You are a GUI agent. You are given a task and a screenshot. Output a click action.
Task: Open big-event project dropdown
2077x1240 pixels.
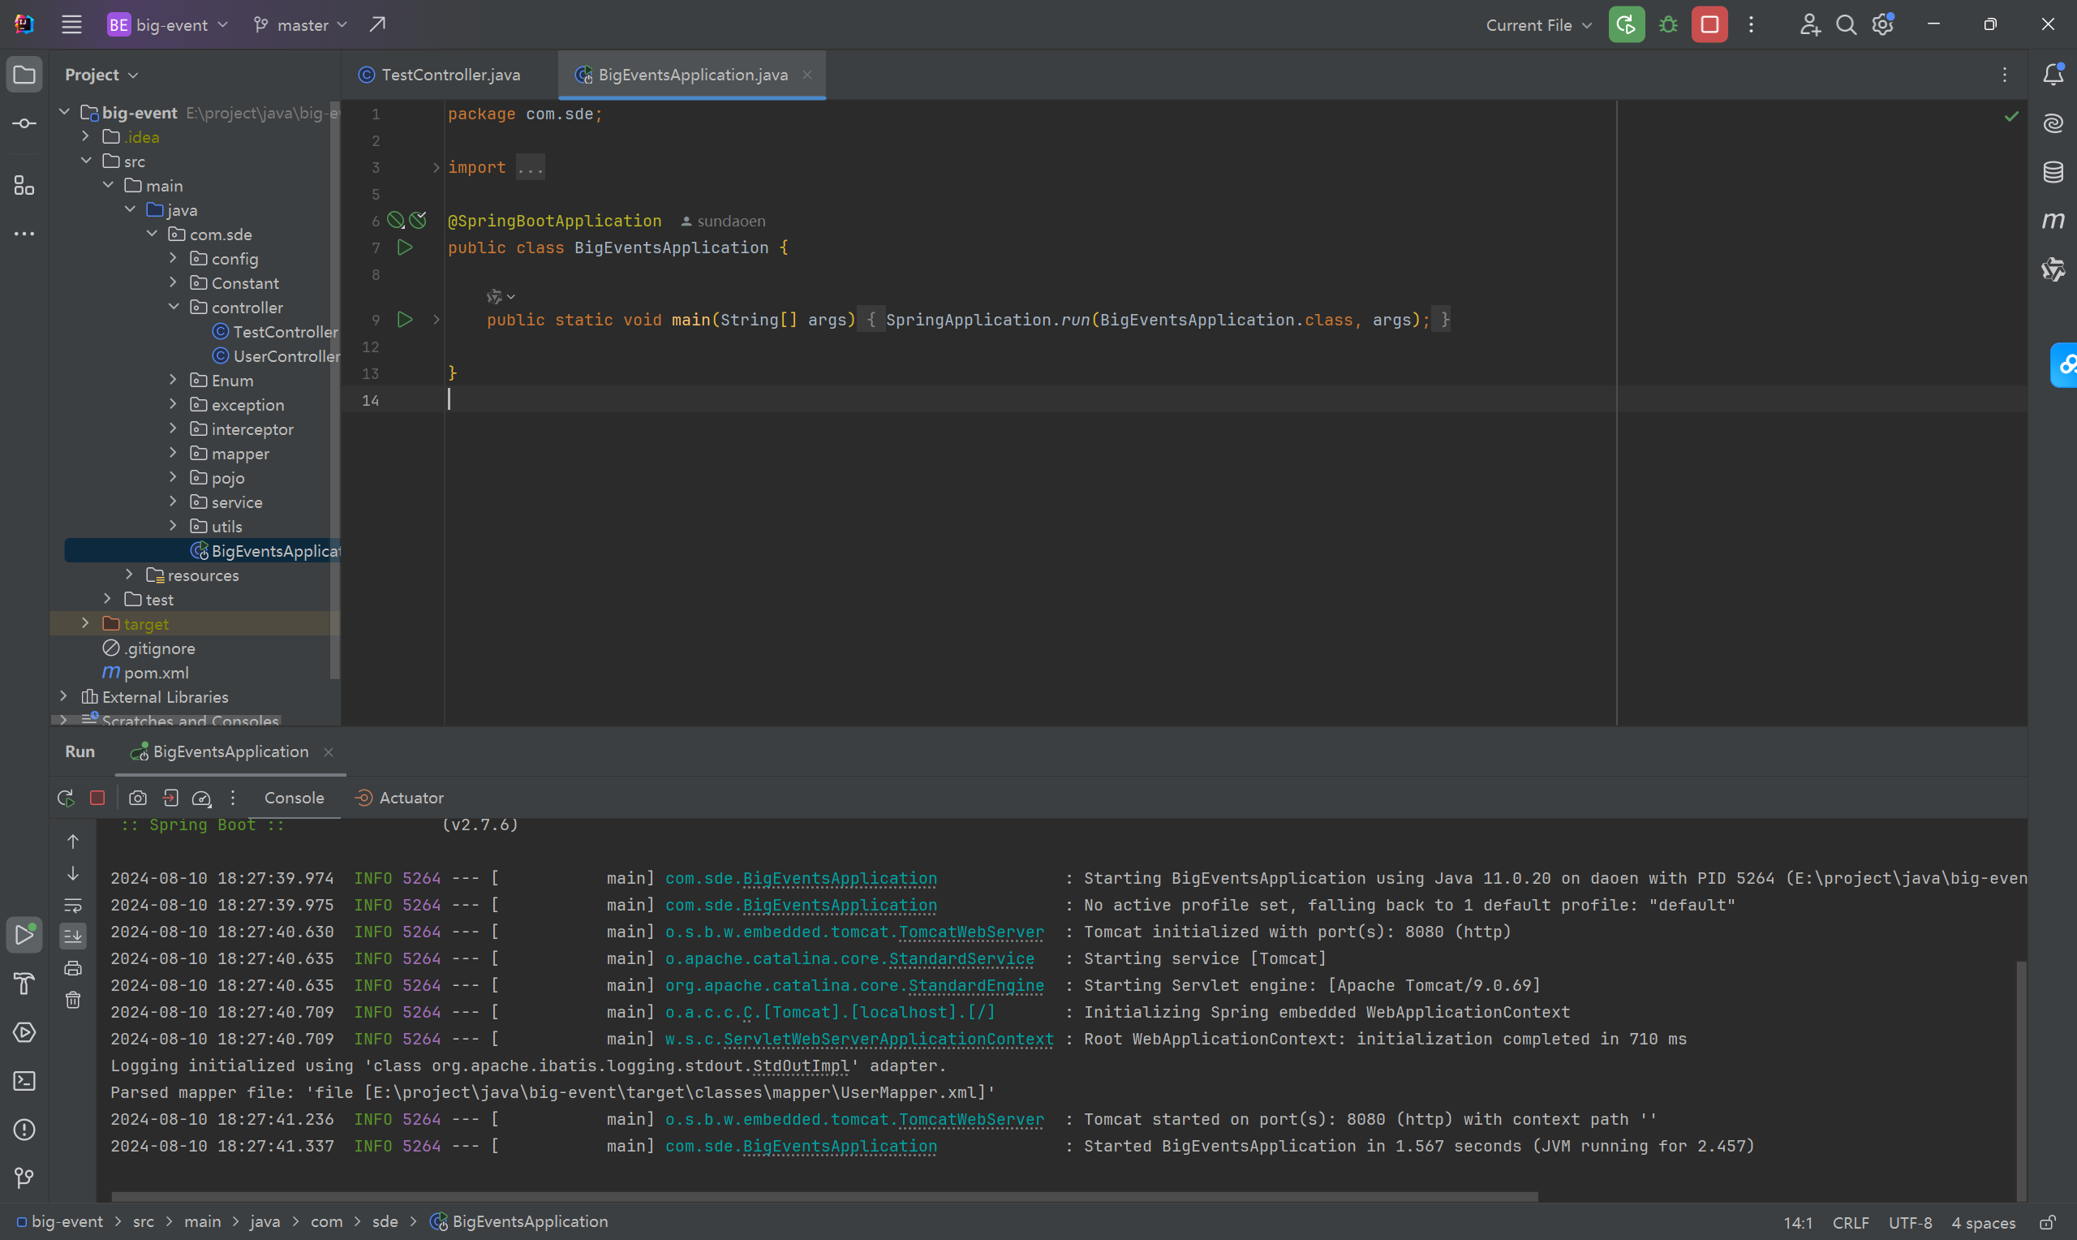point(167,24)
